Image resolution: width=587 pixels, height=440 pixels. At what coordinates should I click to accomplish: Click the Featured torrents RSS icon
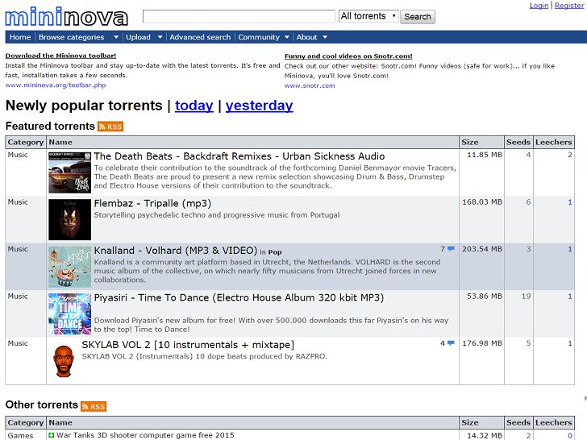(110, 127)
